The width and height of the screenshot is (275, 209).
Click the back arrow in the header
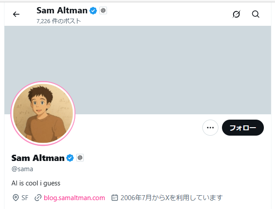coord(16,14)
